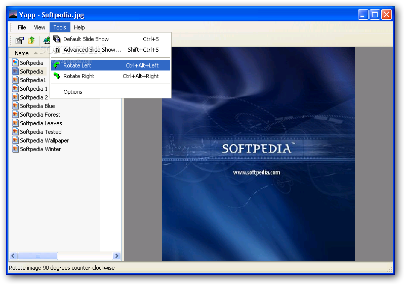Click the file icon beside Softpedia Tested
Image resolution: width=405 pixels, height=285 pixels.
pyautogui.click(x=16, y=132)
